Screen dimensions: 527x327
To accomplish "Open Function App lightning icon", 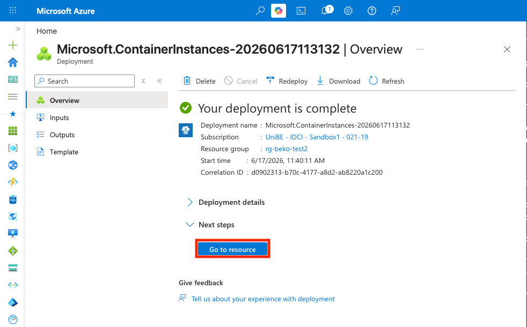I will coord(13,182).
